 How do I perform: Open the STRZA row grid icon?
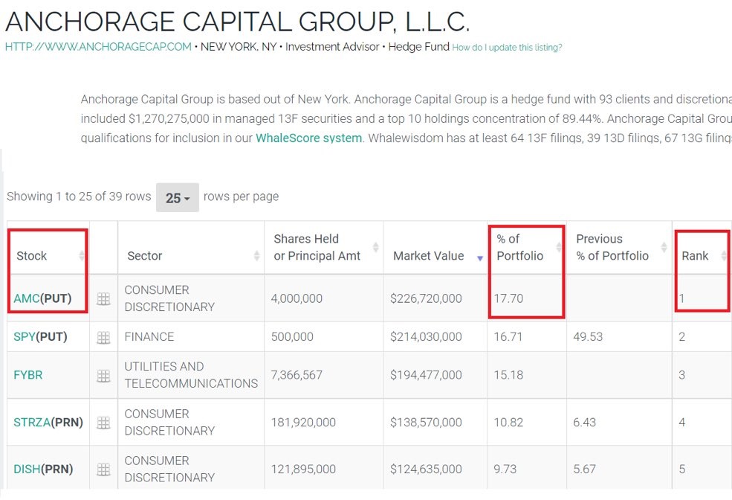[x=103, y=421]
